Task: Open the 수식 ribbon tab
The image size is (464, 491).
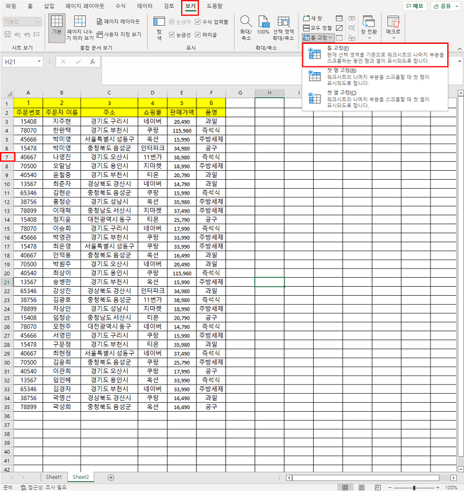Action: click(x=121, y=6)
